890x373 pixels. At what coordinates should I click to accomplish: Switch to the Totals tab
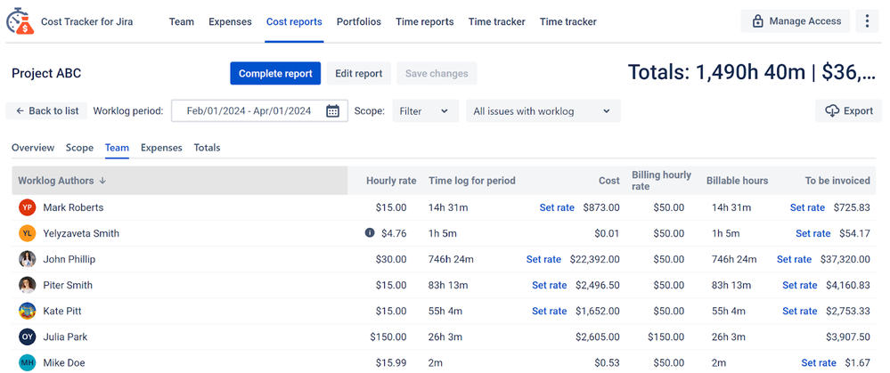[208, 148]
